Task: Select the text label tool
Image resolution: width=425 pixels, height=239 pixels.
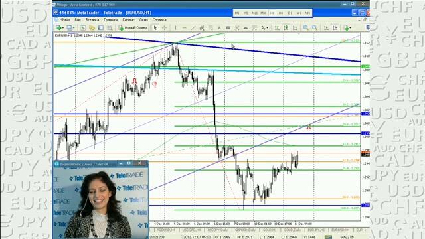Action: pyautogui.click(x=228, y=28)
